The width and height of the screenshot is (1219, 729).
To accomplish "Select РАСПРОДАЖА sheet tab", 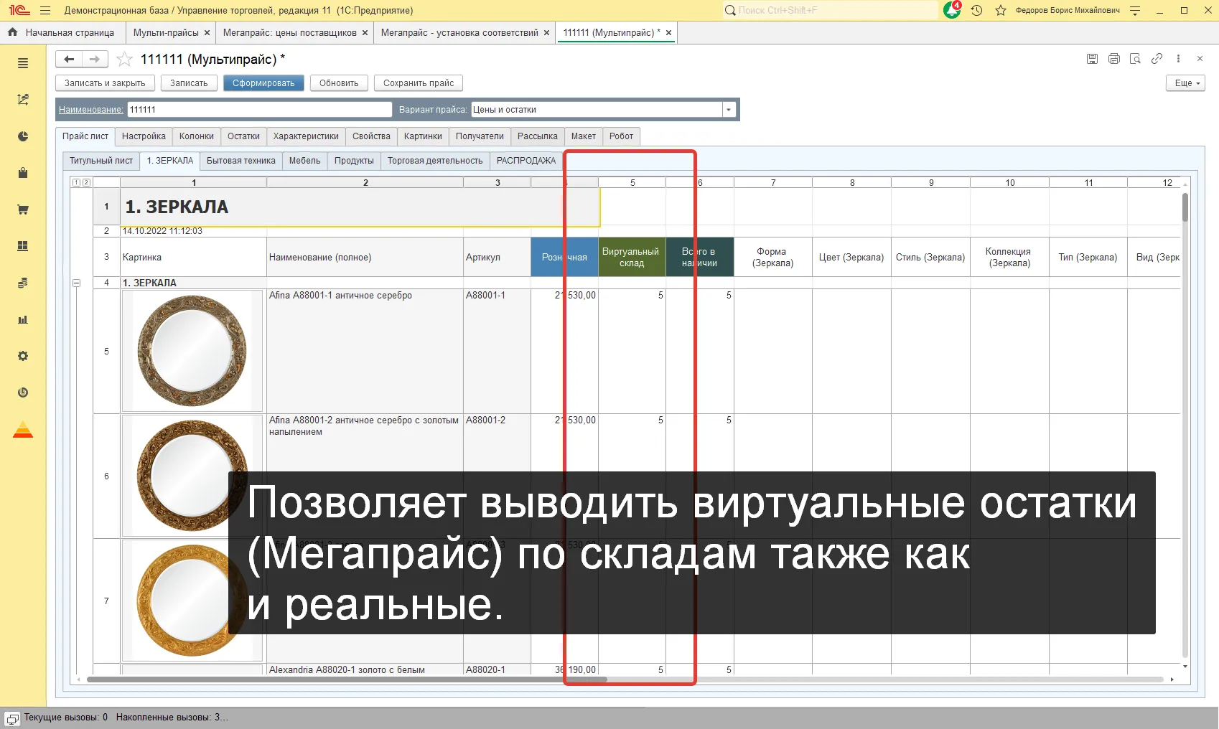I will pyautogui.click(x=526, y=161).
